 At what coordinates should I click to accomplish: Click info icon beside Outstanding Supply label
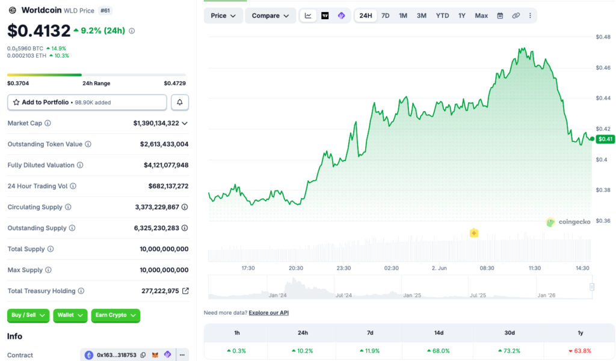[x=72, y=228]
